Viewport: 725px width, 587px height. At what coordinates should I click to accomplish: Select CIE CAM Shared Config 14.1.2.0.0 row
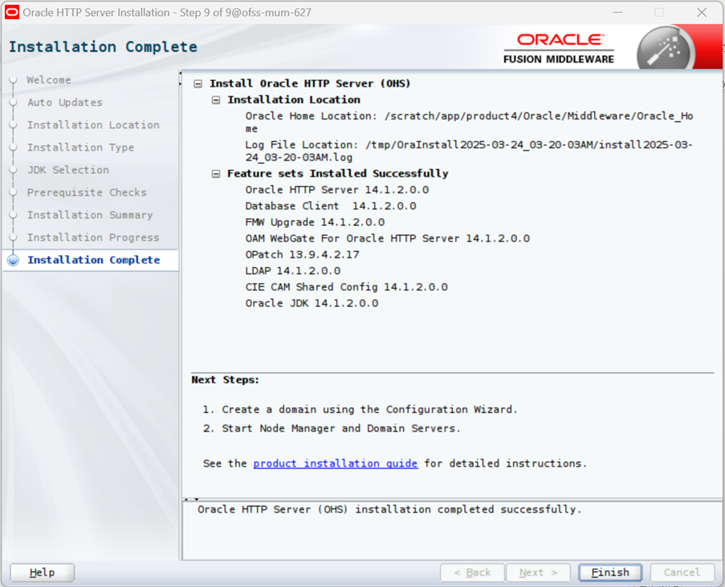pyautogui.click(x=346, y=287)
